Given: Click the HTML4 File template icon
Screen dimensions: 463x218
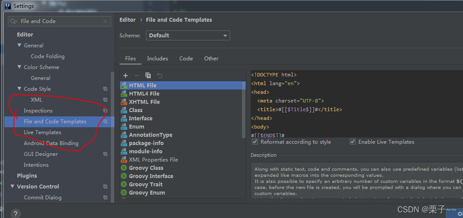Looking at the screenshot, I should tap(124, 94).
